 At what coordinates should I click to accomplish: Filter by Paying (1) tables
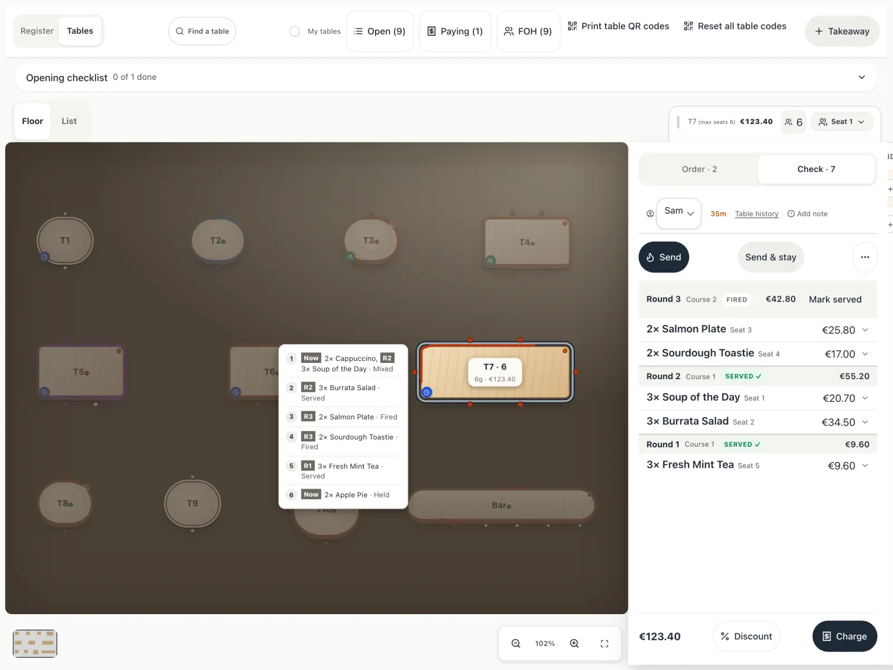[455, 31]
